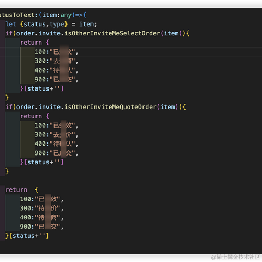Image resolution: width=262 pixels, height=262 pixels.
Task: Click 'invite' on the isOtherInviteMeQuoteOrder line
Action: click(50, 107)
